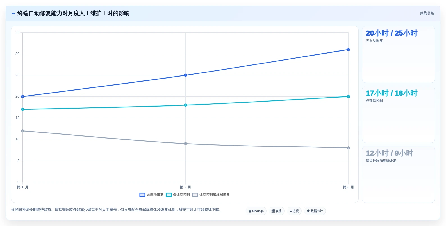446x226 pixels.
Task: Click the 仅课堂控制 data point at 第 1 月
Action: (23, 110)
